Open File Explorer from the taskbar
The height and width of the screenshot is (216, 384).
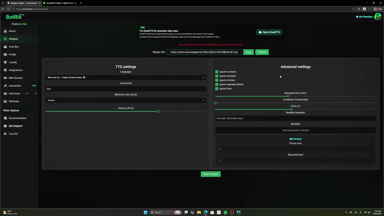coord(199,212)
